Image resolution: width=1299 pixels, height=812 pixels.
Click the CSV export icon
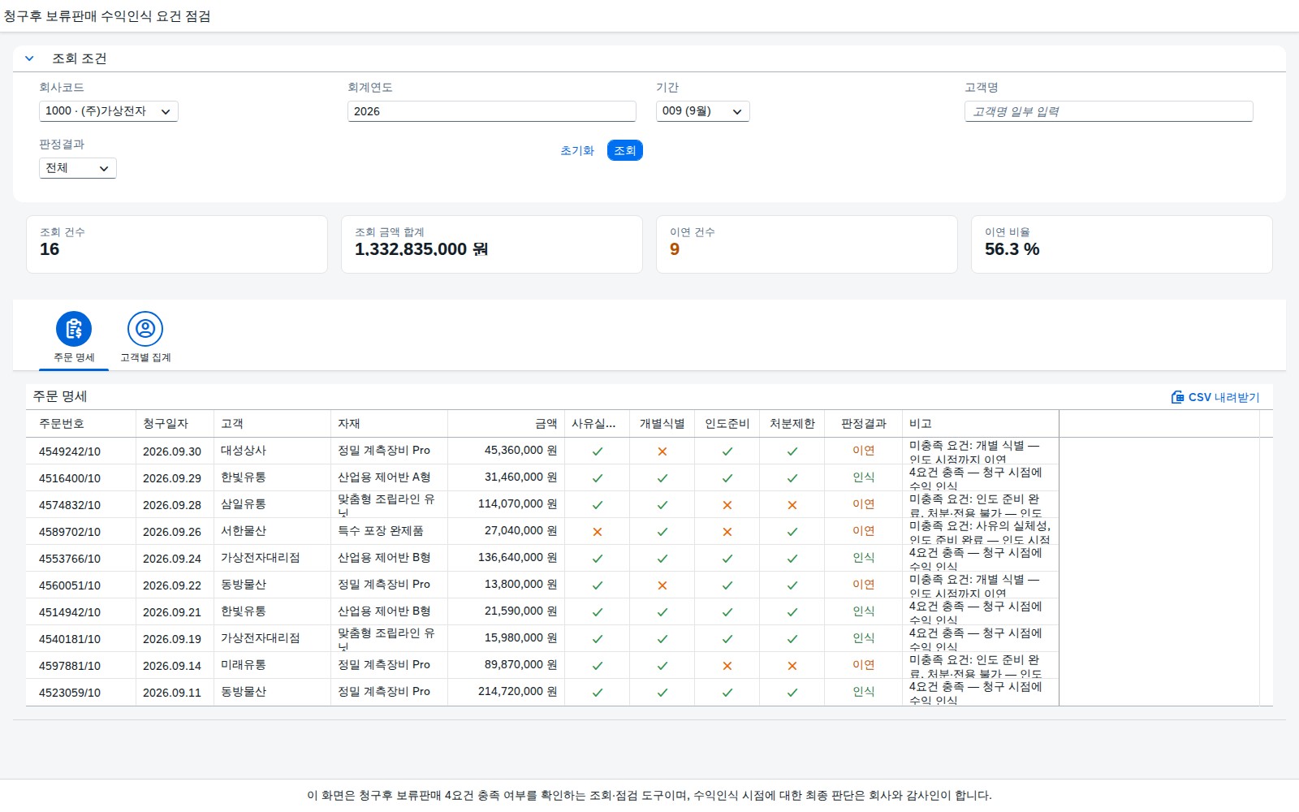tap(1177, 397)
